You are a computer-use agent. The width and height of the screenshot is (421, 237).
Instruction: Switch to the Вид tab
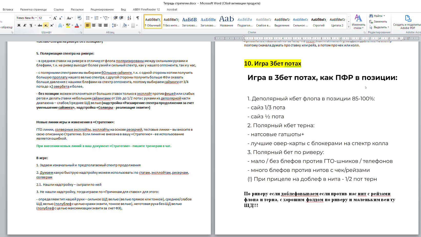click(123, 9)
